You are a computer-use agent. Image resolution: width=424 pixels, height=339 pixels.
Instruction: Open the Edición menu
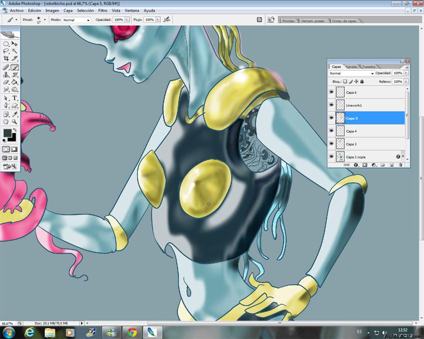coord(34,10)
